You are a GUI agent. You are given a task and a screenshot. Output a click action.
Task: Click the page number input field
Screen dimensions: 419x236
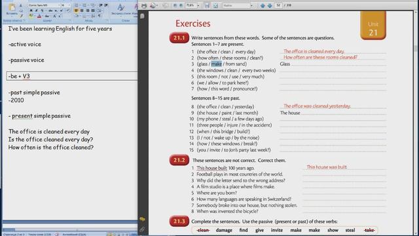[x=278, y=5]
